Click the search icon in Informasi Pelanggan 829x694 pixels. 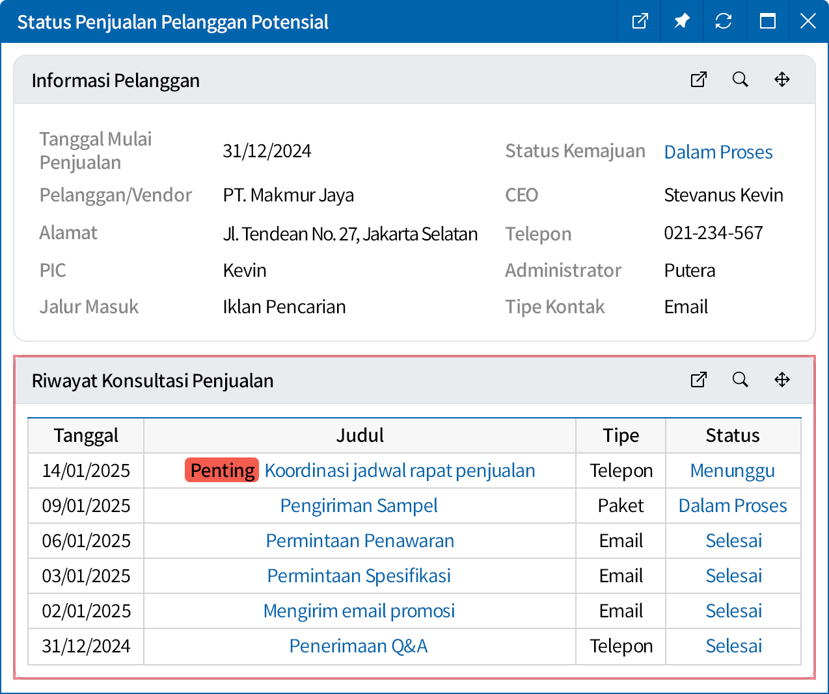tap(741, 79)
